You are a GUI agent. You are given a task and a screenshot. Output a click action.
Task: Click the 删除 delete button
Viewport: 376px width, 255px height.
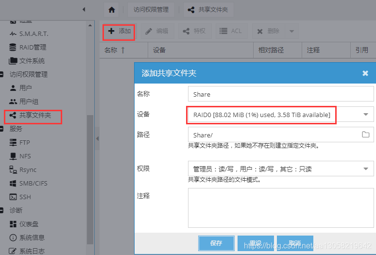pos(269,31)
